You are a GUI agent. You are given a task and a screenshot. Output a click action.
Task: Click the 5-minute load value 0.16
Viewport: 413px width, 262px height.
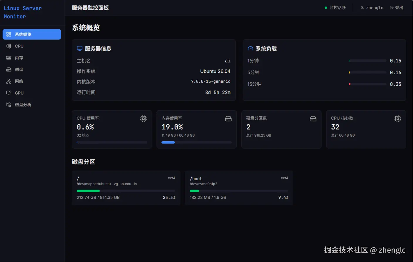pos(395,72)
